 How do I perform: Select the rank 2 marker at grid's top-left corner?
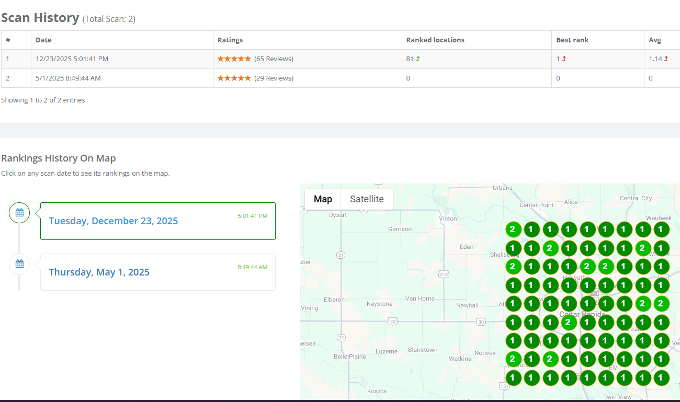[513, 229]
